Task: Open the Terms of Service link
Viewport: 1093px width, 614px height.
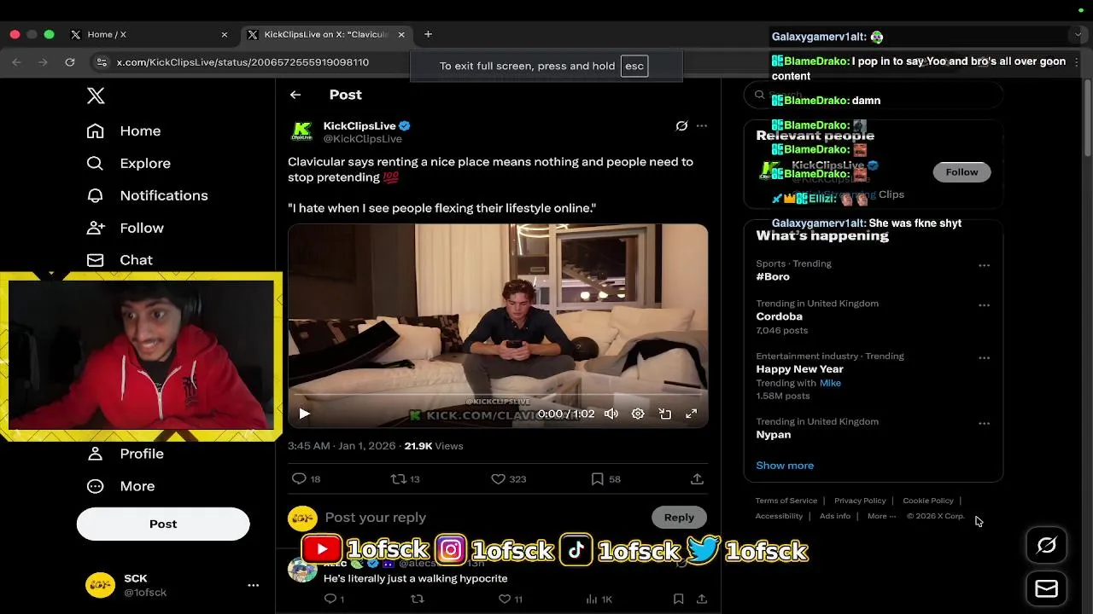Action: click(x=786, y=501)
